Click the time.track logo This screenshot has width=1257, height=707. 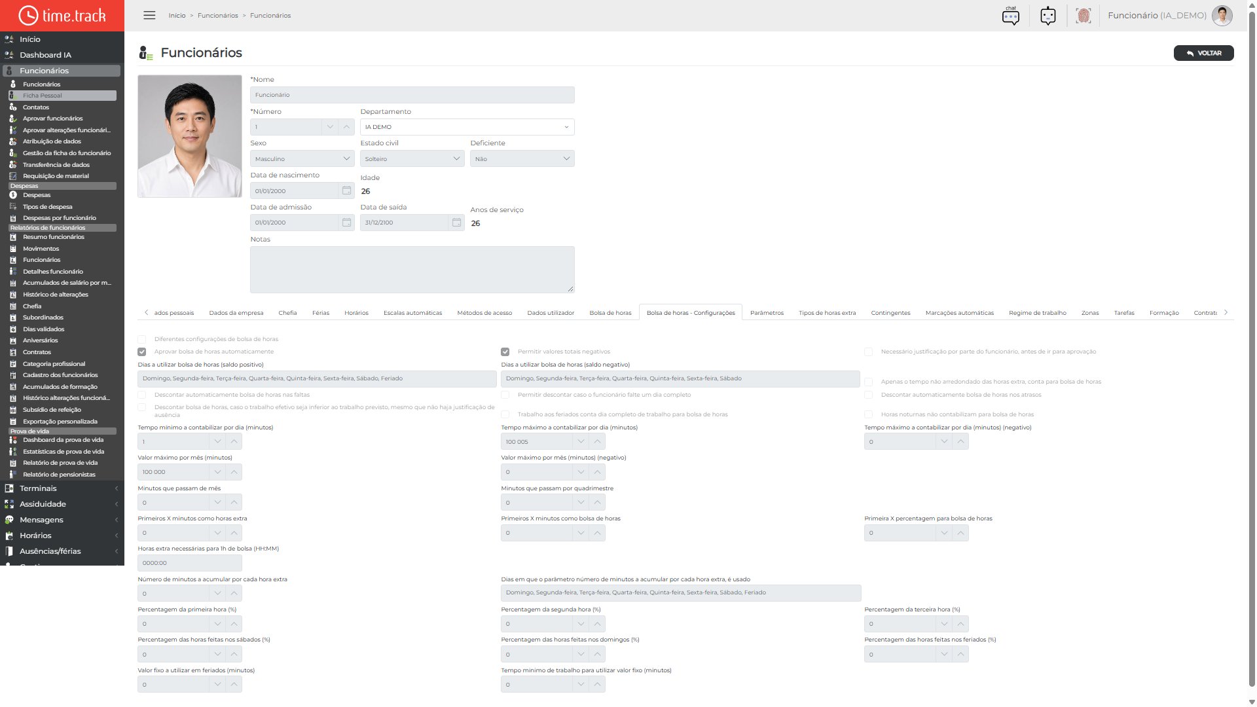[62, 15]
